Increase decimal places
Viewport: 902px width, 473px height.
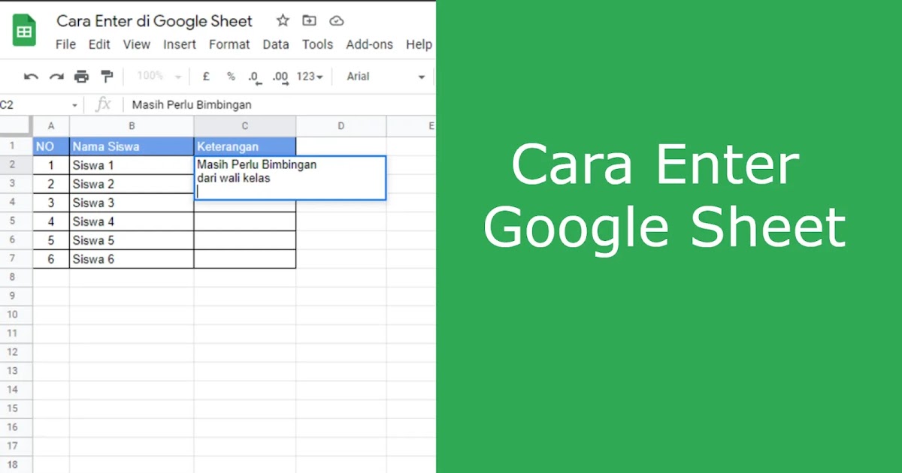[x=279, y=77]
